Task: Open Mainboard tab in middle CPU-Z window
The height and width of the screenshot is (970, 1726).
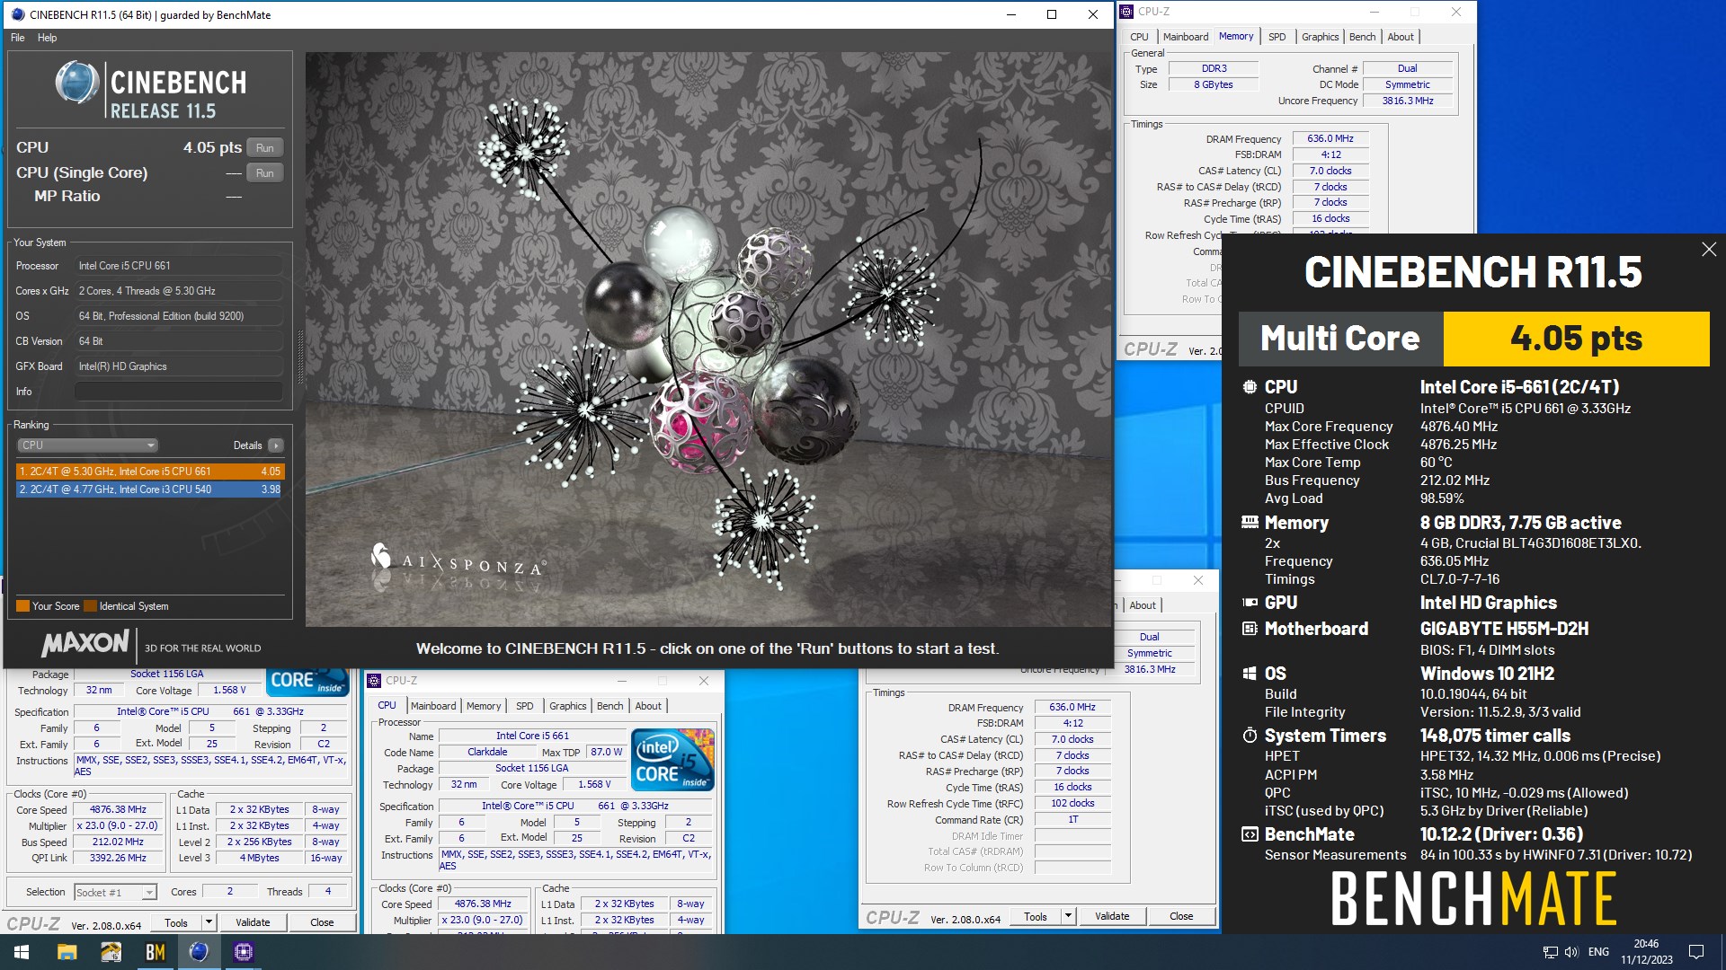Action: pos(433,706)
